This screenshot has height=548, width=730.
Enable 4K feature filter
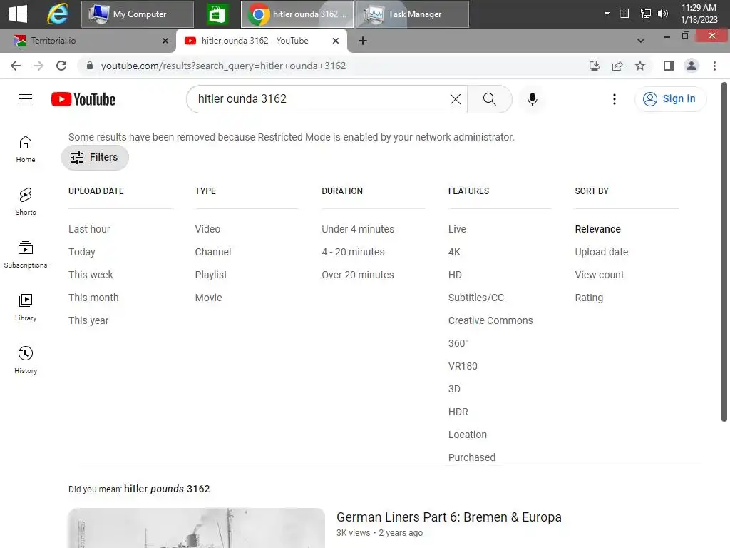pos(454,252)
